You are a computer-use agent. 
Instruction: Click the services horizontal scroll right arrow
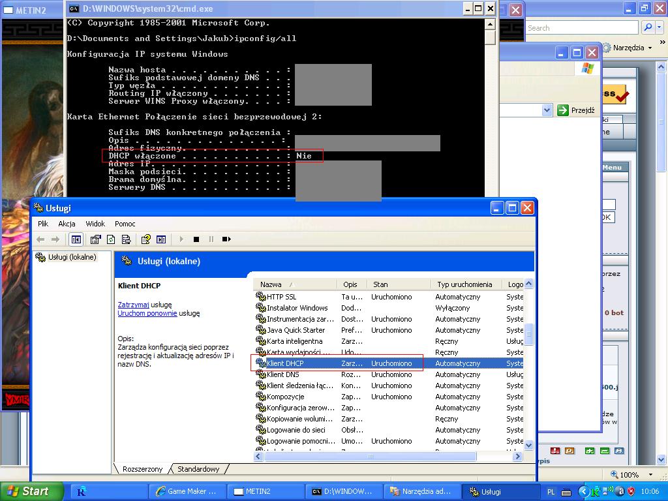(517, 456)
